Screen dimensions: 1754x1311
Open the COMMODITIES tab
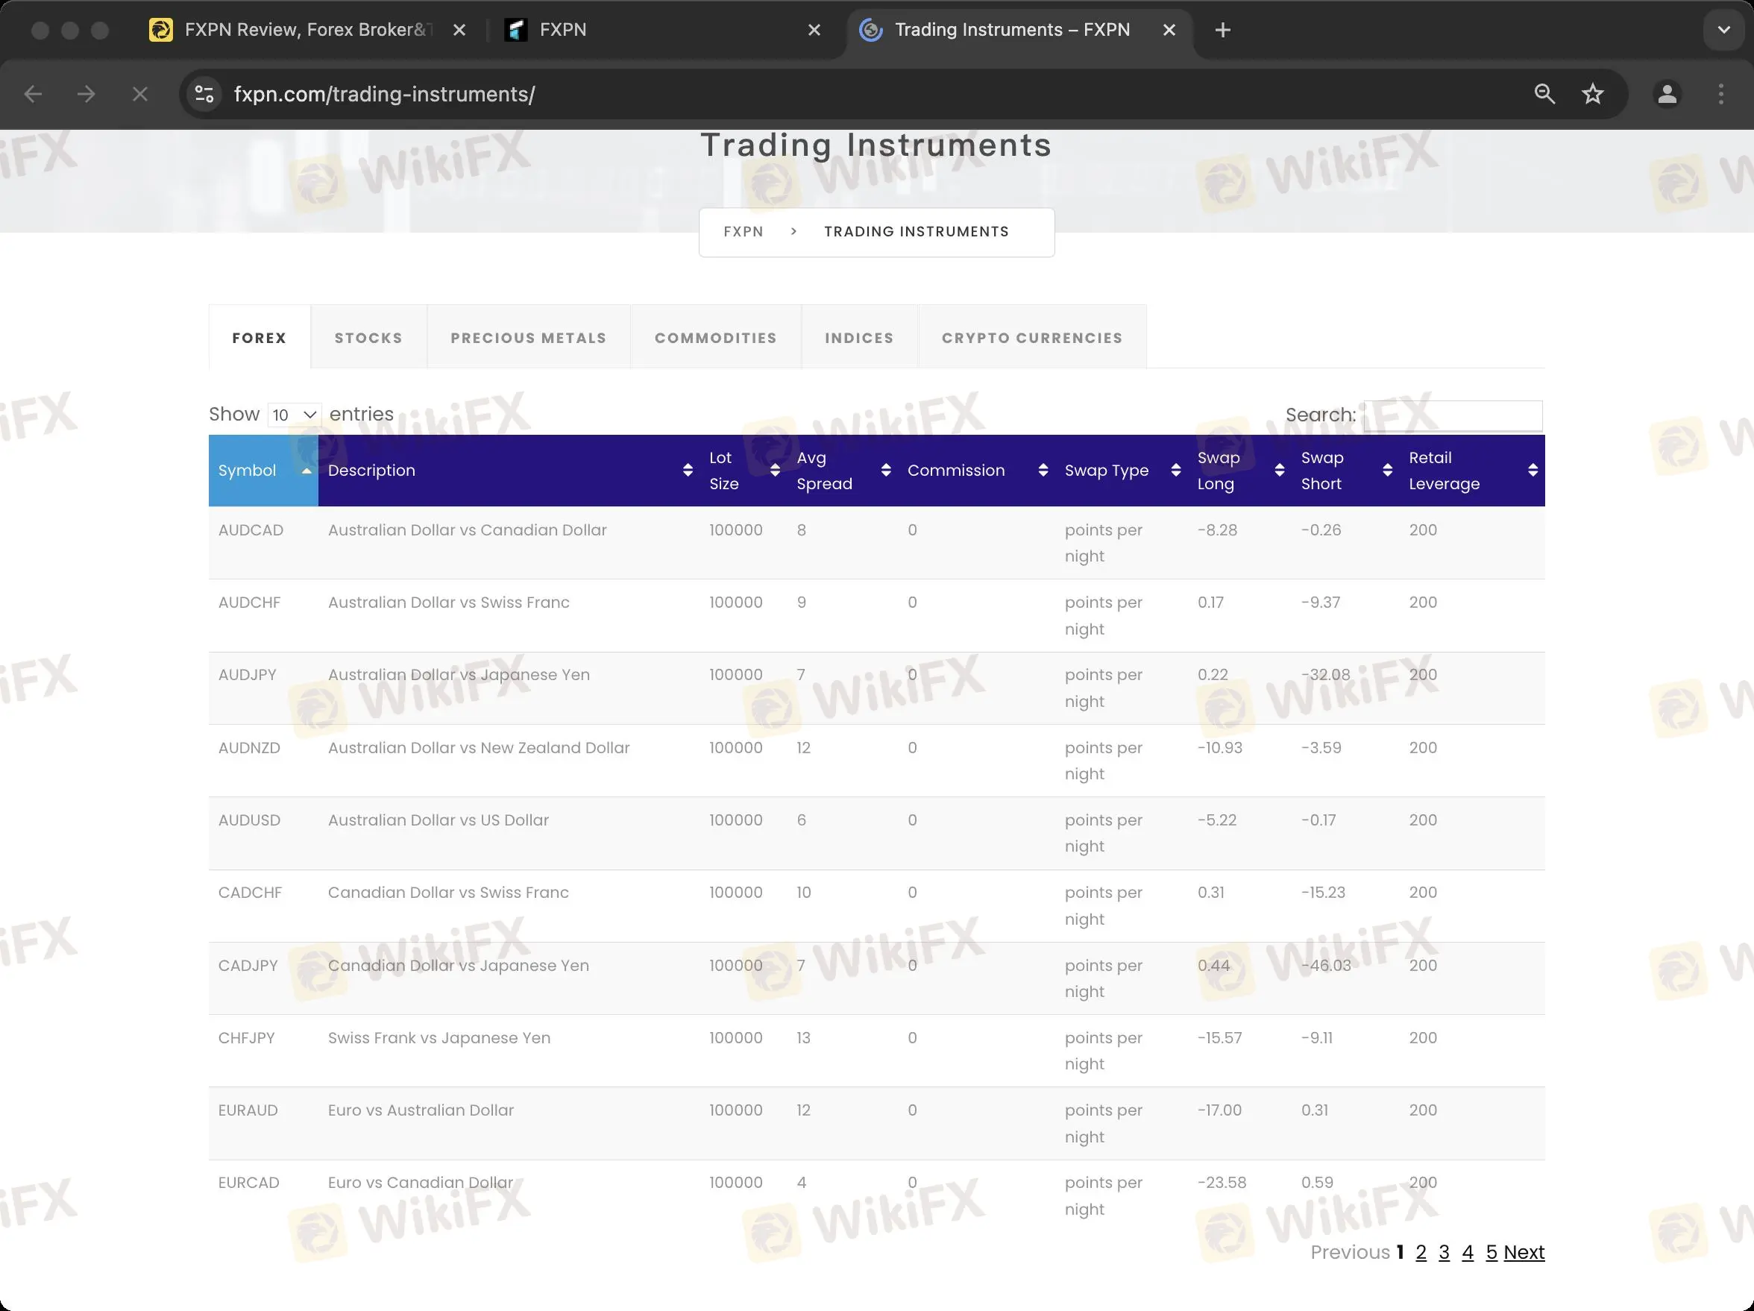coord(716,337)
